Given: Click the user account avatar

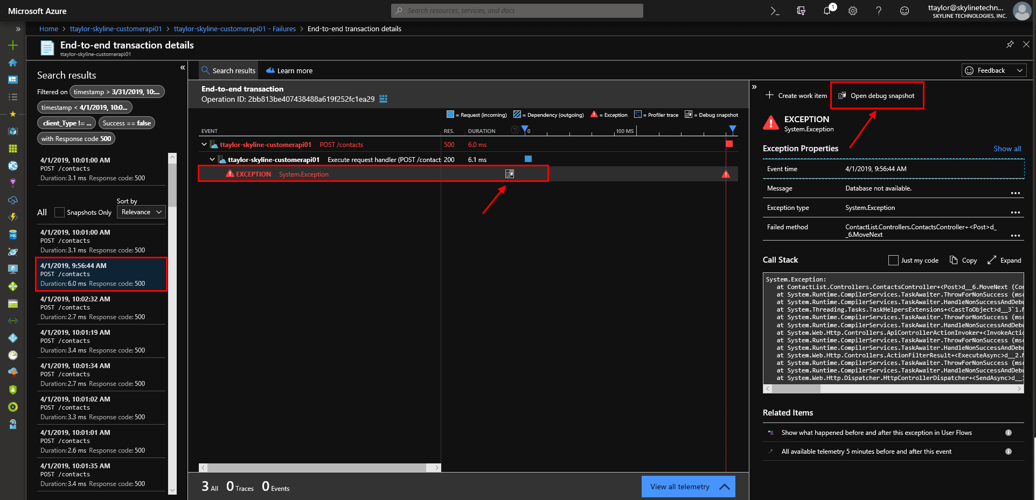Looking at the screenshot, I should [1021, 11].
